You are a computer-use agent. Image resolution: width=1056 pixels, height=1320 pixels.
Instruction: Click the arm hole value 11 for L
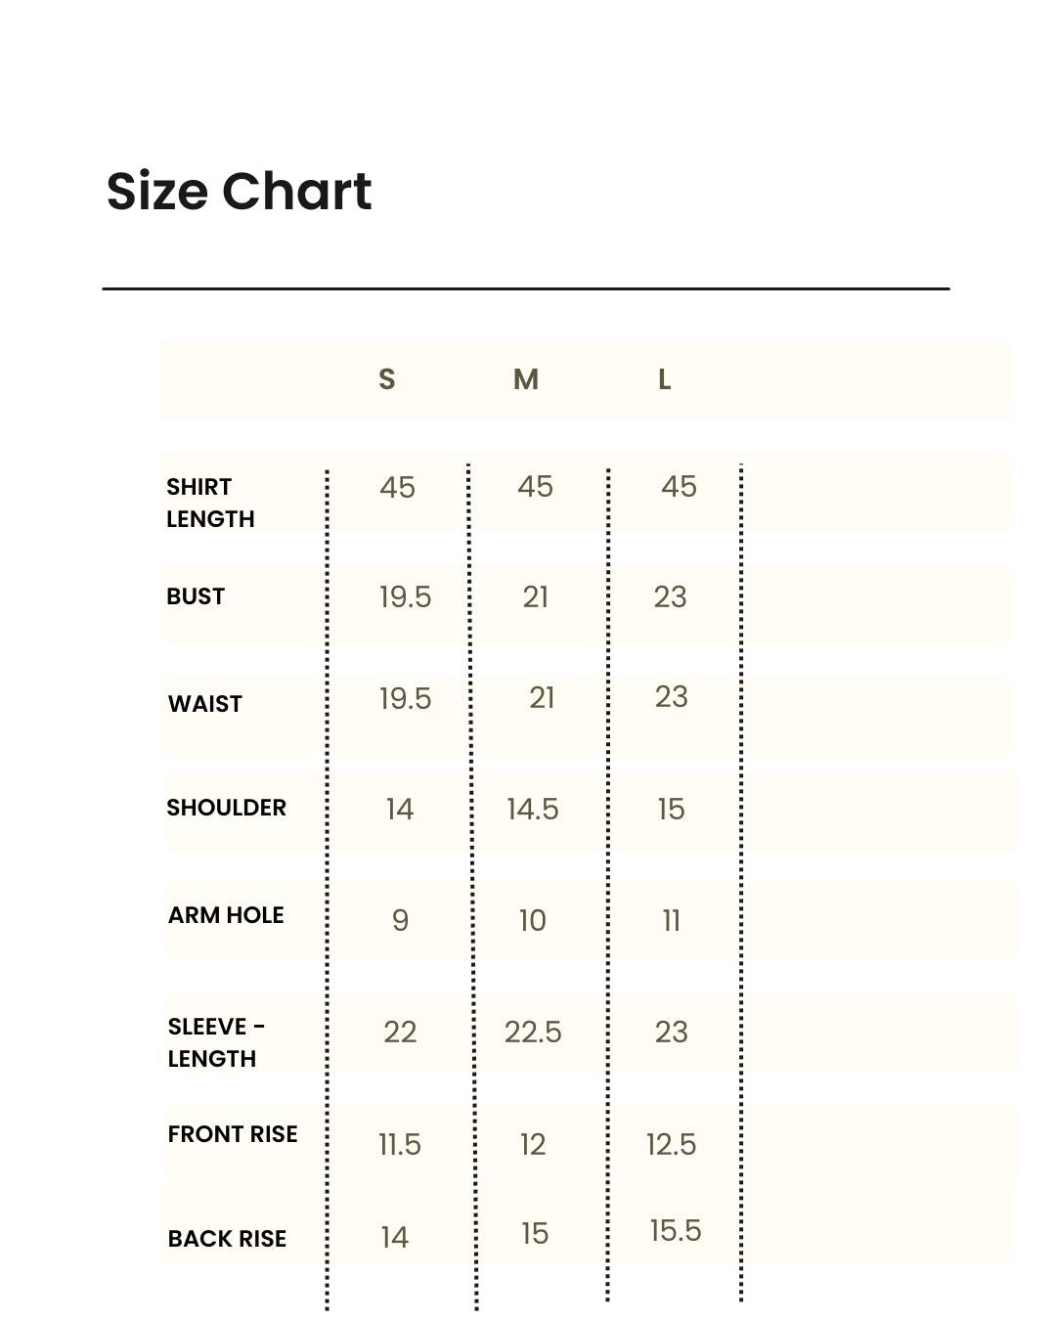[672, 921]
